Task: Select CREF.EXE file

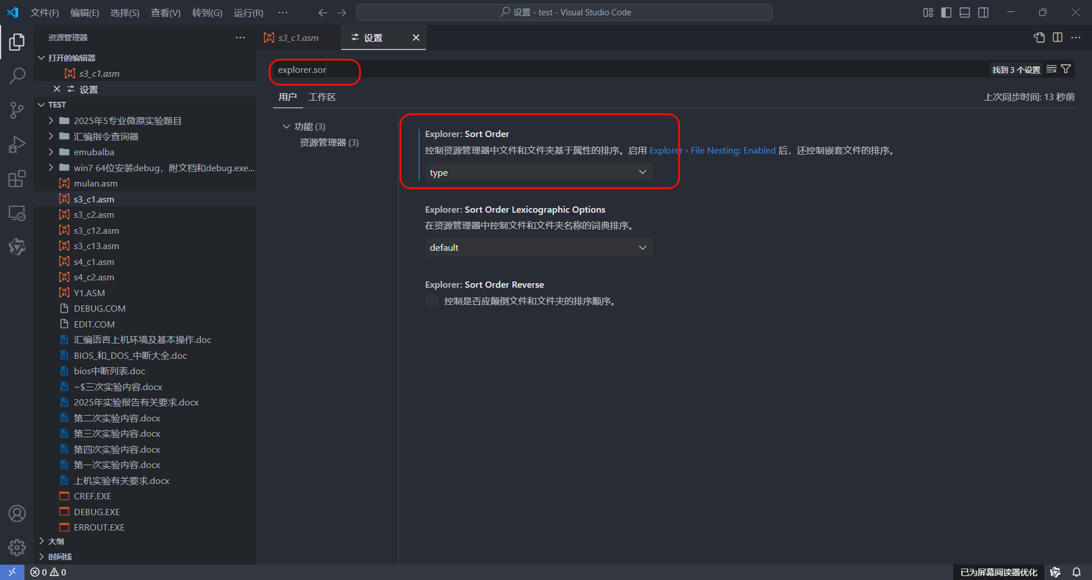Action: pos(144,496)
